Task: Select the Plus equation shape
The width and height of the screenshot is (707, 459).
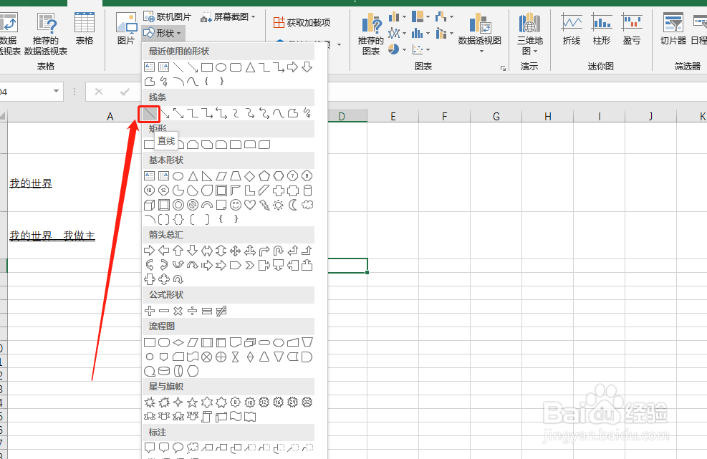Action: [x=149, y=311]
